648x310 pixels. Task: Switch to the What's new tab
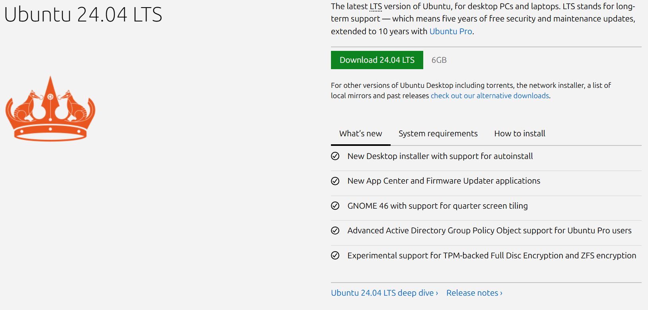pos(360,134)
